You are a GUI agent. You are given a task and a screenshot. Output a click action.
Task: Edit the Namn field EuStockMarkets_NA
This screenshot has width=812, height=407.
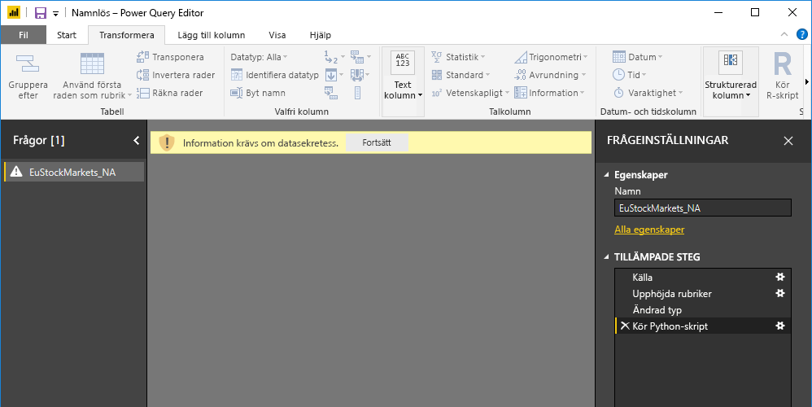click(x=702, y=208)
